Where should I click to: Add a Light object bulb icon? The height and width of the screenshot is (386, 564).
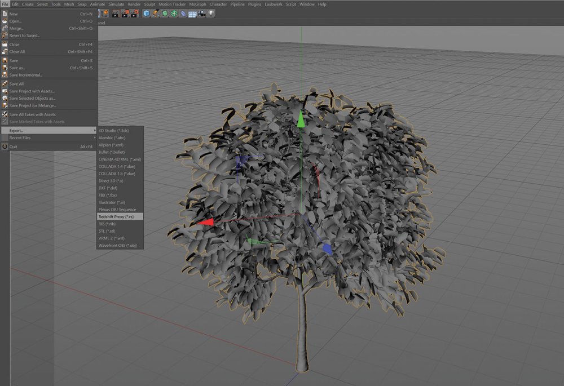pos(211,14)
